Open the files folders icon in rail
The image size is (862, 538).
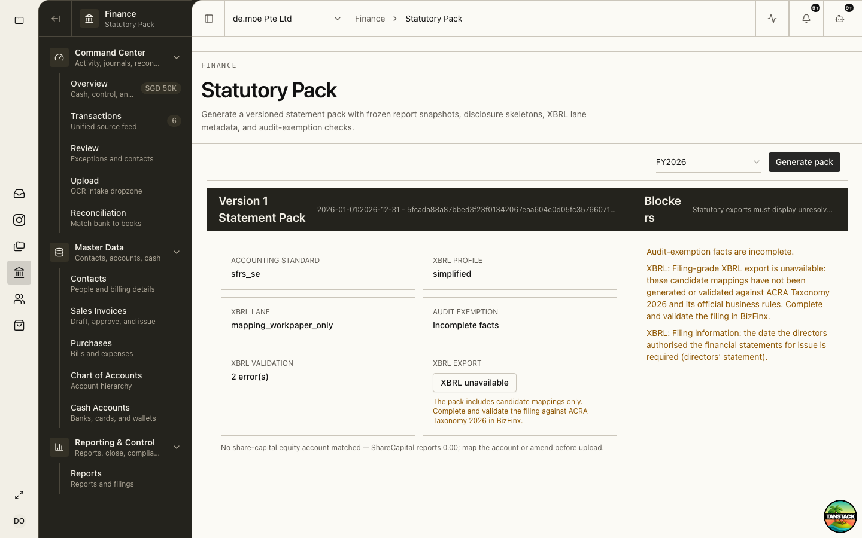[19, 246]
